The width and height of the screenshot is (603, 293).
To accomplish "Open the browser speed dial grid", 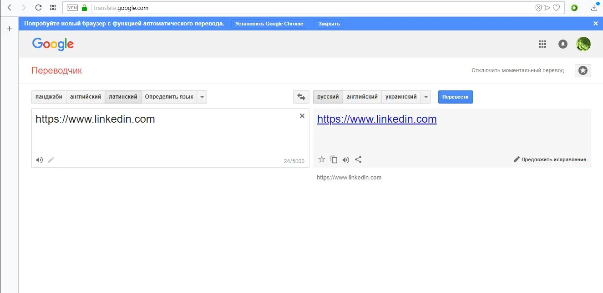I will pos(53,8).
